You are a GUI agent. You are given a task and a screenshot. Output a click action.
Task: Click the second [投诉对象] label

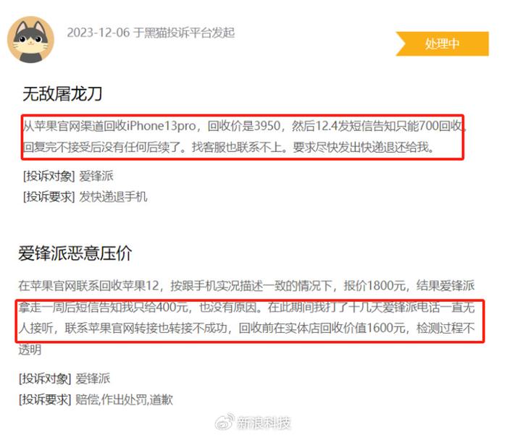coord(45,378)
